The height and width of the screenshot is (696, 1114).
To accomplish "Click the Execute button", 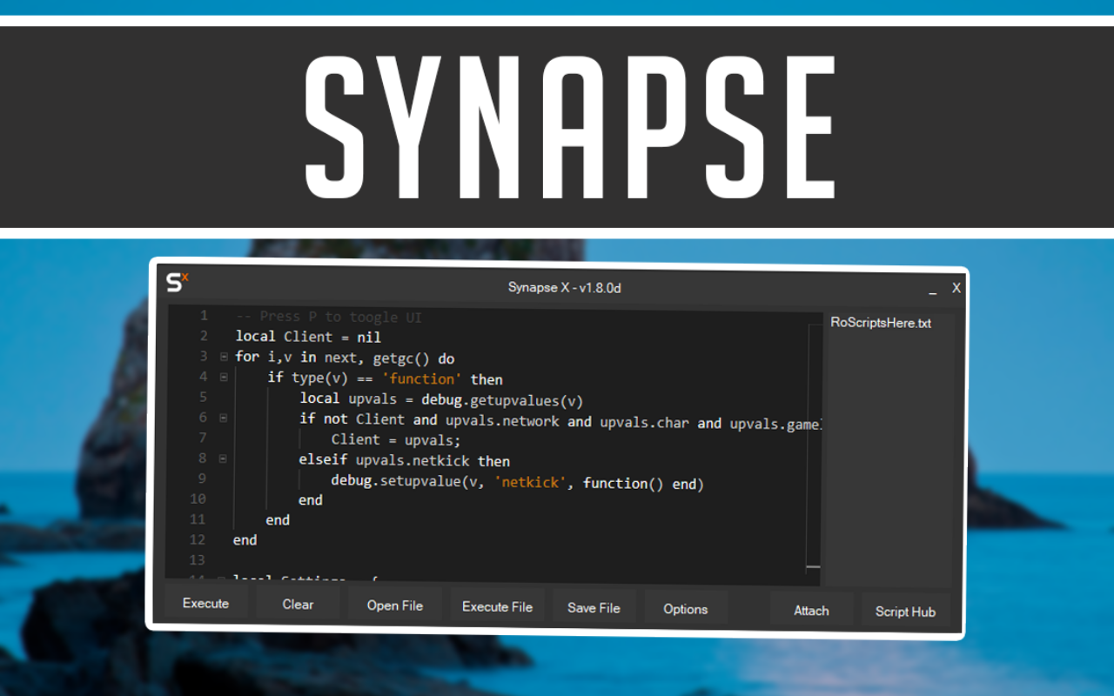I will [x=206, y=603].
